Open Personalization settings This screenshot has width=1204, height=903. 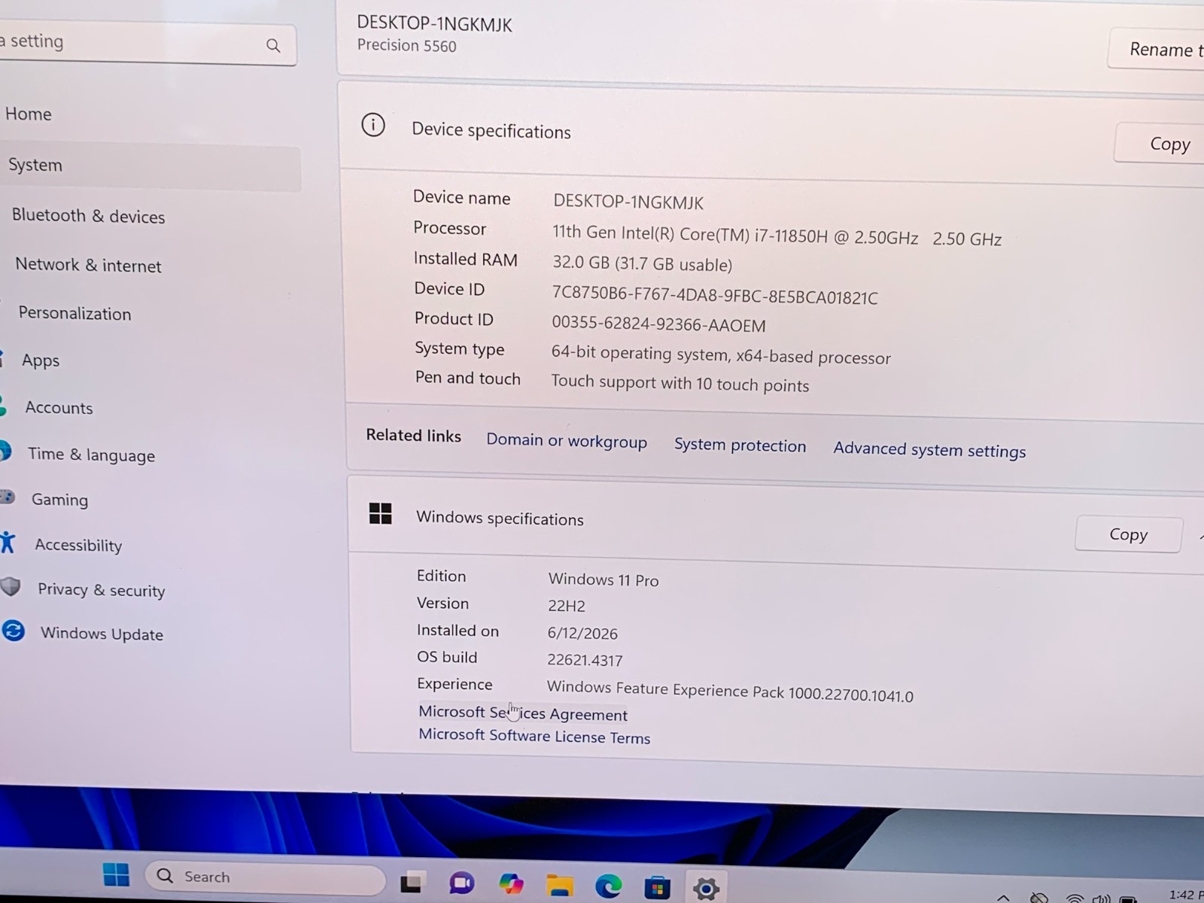(x=74, y=313)
